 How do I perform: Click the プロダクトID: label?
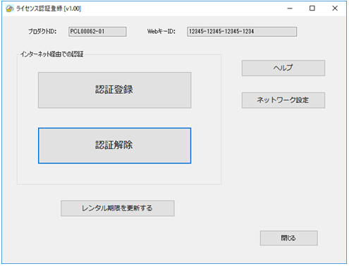pos(42,31)
